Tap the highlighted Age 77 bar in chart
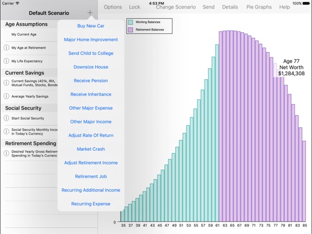This screenshot has height=234, width=312. point(275,142)
